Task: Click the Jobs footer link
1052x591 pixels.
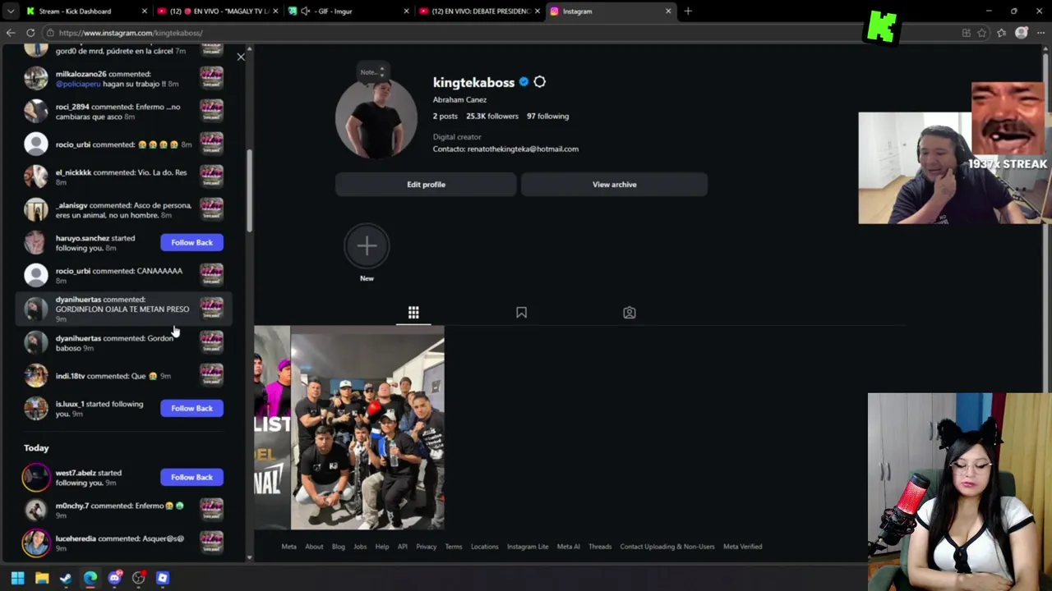Action: point(360,547)
